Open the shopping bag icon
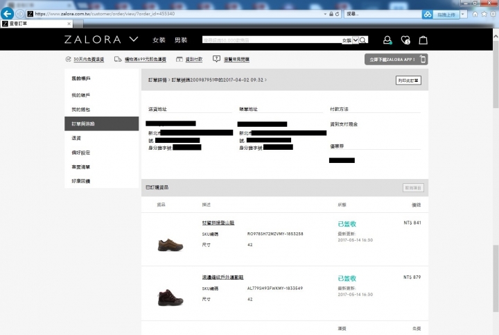The image size is (499, 335). pyautogui.click(x=423, y=40)
